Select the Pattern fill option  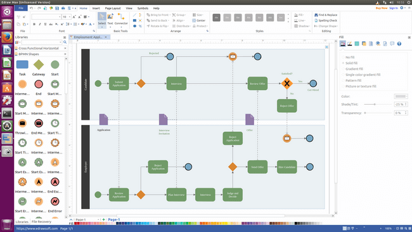351,81
